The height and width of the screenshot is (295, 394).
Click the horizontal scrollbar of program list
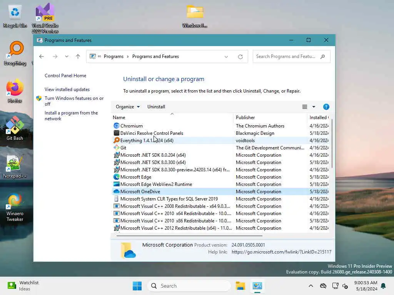tap(189, 236)
